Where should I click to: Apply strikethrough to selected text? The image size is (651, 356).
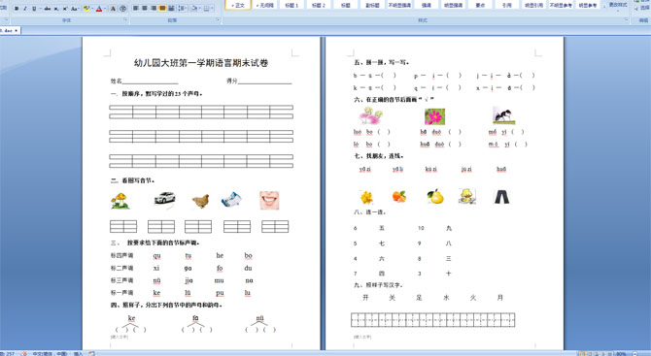click(47, 9)
